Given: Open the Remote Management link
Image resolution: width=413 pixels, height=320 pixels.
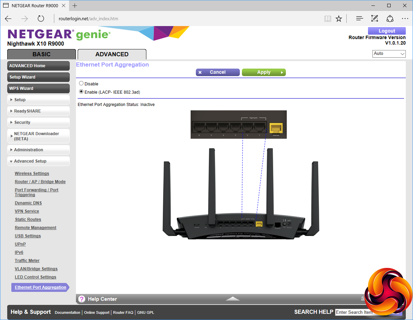Looking at the screenshot, I should [35, 228].
